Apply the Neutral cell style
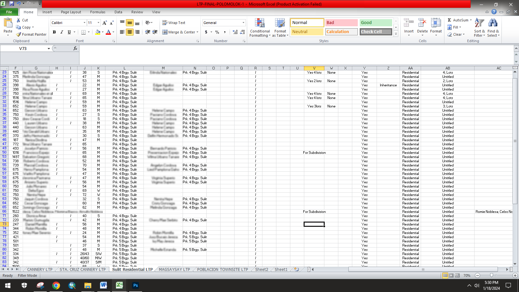This screenshot has height=292, width=519. [x=307, y=31]
